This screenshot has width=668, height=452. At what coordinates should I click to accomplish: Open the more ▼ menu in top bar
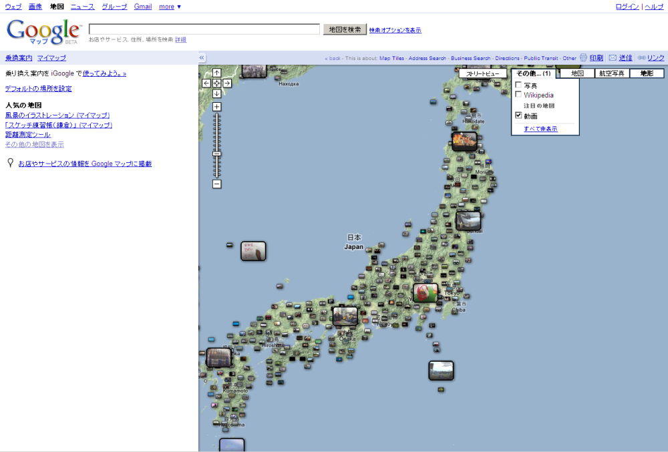pos(170,7)
